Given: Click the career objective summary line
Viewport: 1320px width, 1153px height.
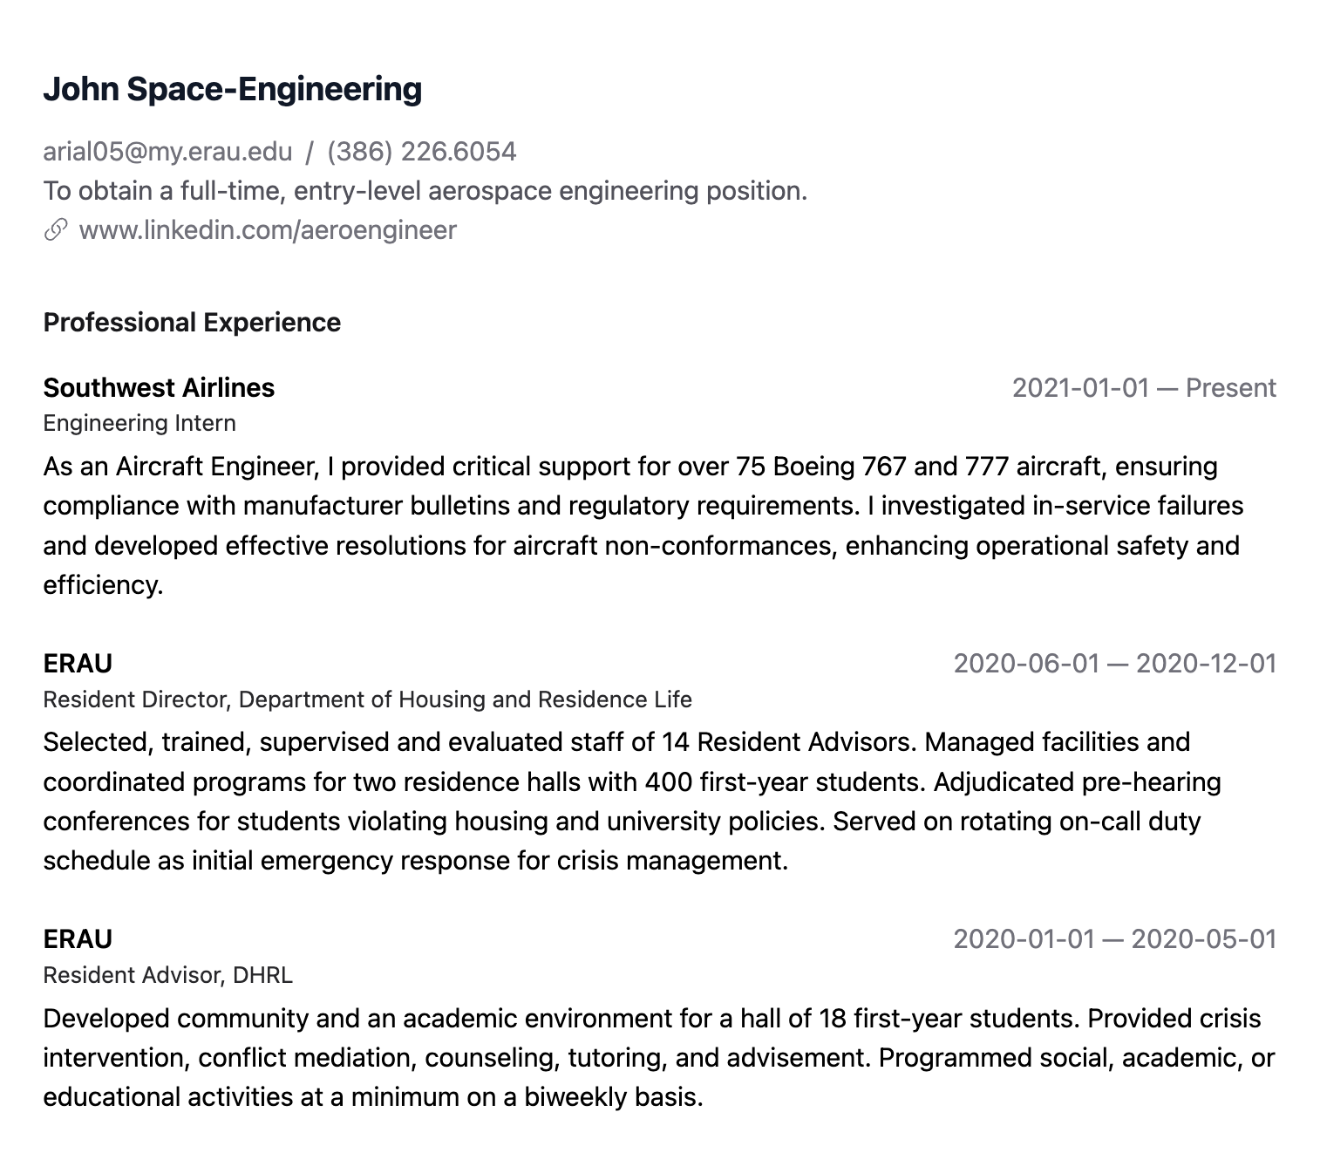Looking at the screenshot, I should pos(425,191).
